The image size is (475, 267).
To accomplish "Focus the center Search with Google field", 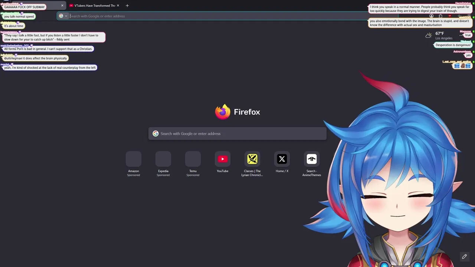I will [x=237, y=133].
